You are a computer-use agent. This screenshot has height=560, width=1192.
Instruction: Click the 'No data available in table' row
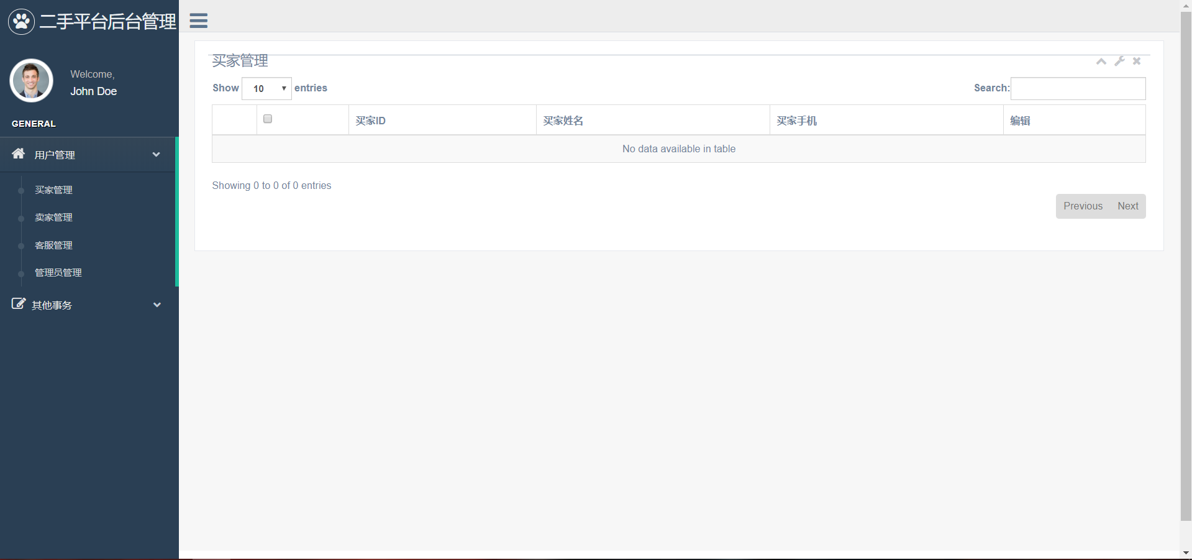tap(679, 149)
